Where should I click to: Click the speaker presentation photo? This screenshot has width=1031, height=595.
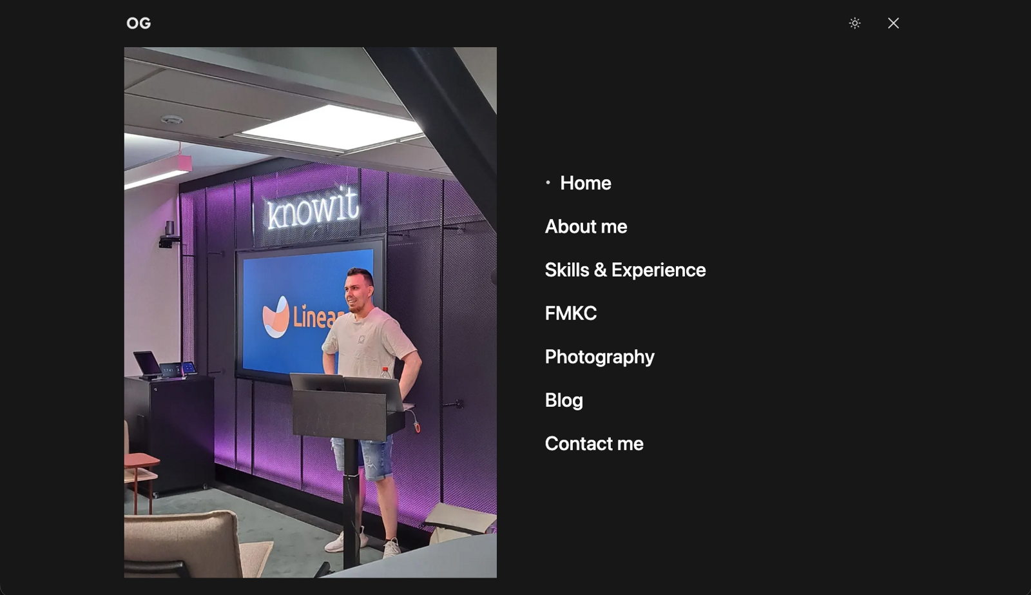click(310, 312)
